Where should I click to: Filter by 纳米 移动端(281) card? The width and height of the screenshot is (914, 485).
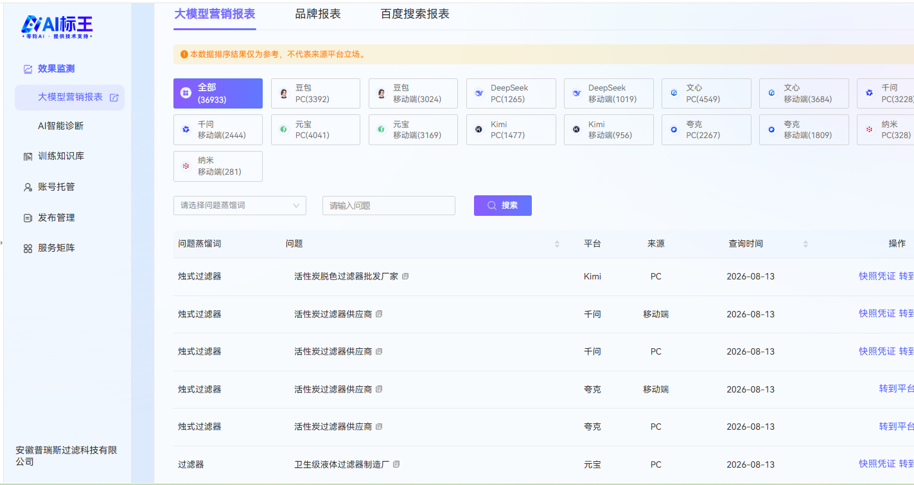pos(218,166)
